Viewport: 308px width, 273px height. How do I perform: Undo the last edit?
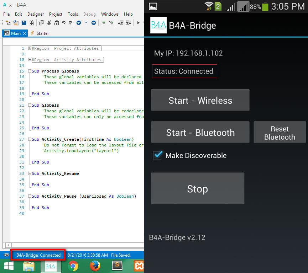(64, 23)
